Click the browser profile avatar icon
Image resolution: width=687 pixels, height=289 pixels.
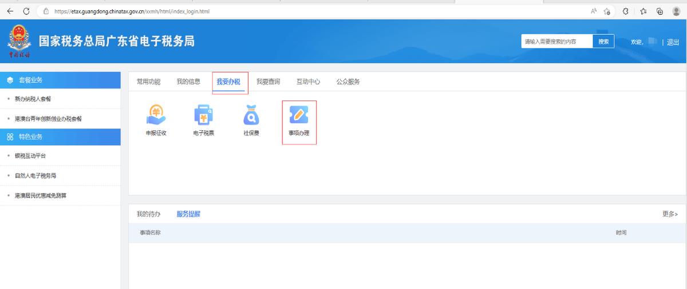tap(676, 11)
